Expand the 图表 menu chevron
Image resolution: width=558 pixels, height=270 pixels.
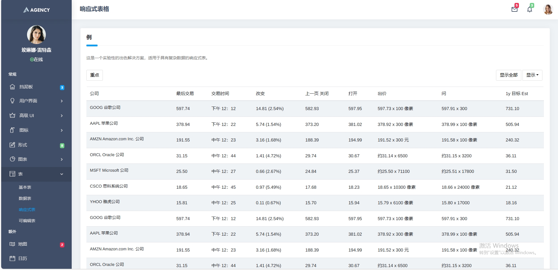pos(62,159)
